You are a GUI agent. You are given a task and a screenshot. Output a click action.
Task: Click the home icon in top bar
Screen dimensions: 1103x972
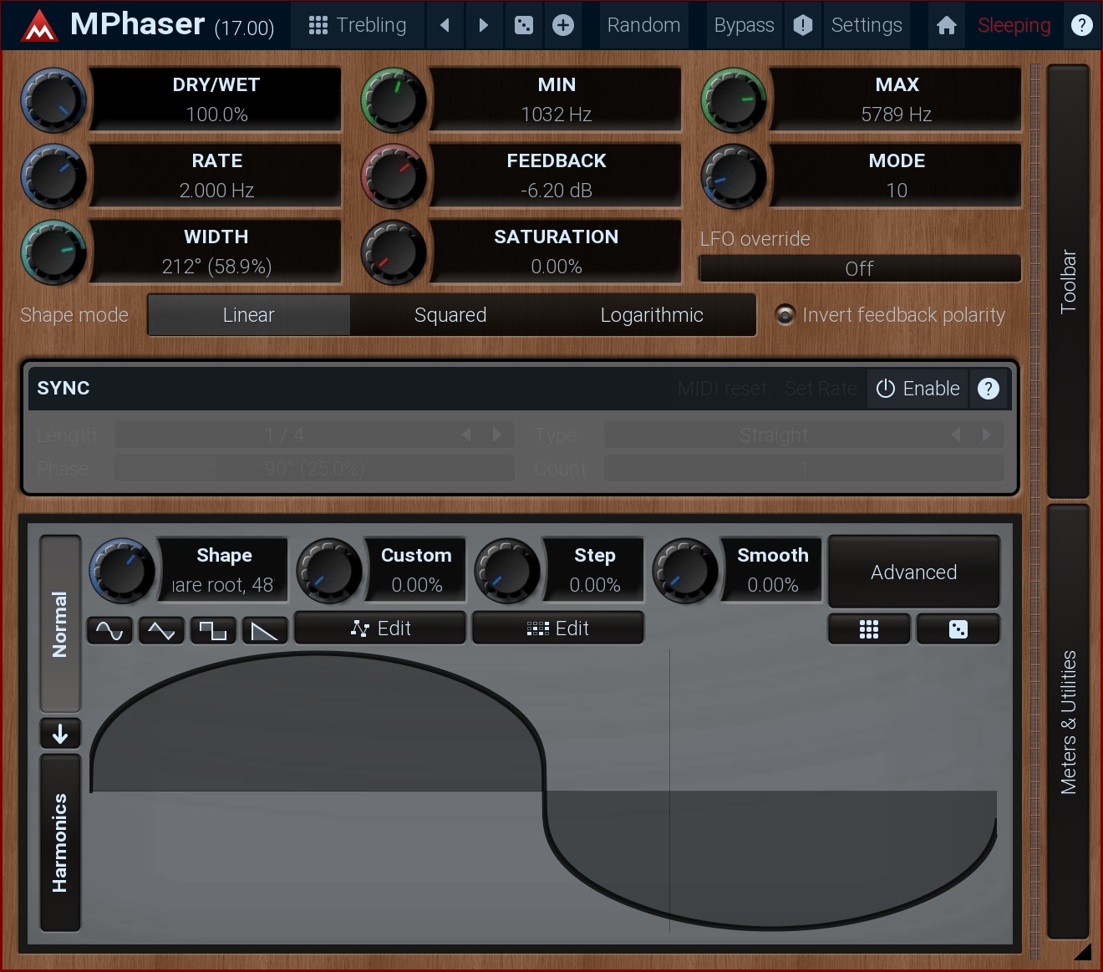(946, 25)
